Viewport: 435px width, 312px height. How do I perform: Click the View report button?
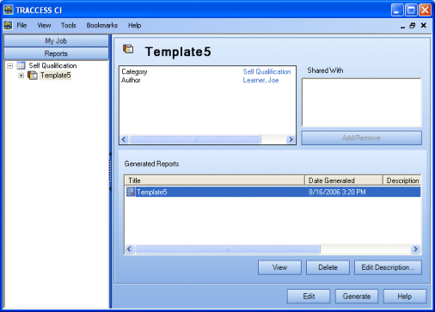point(279,267)
